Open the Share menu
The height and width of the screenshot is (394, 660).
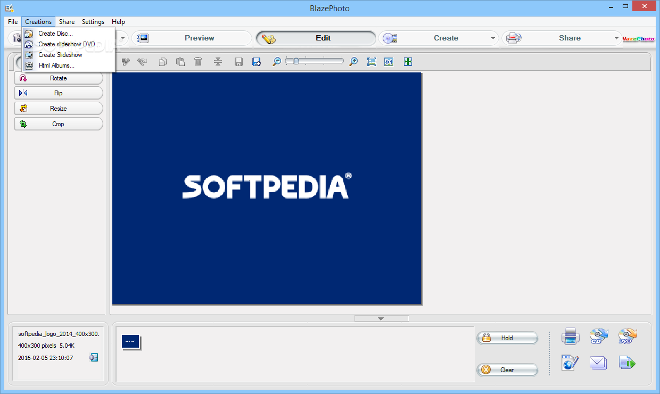[x=67, y=22]
